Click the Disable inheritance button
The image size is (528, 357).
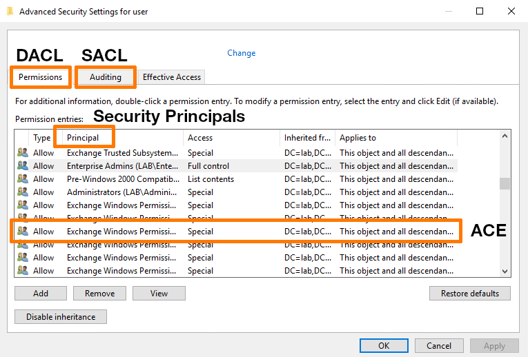pyautogui.click(x=60, y=317)
